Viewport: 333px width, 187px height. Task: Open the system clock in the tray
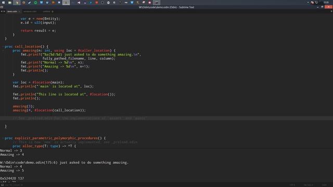326,3
